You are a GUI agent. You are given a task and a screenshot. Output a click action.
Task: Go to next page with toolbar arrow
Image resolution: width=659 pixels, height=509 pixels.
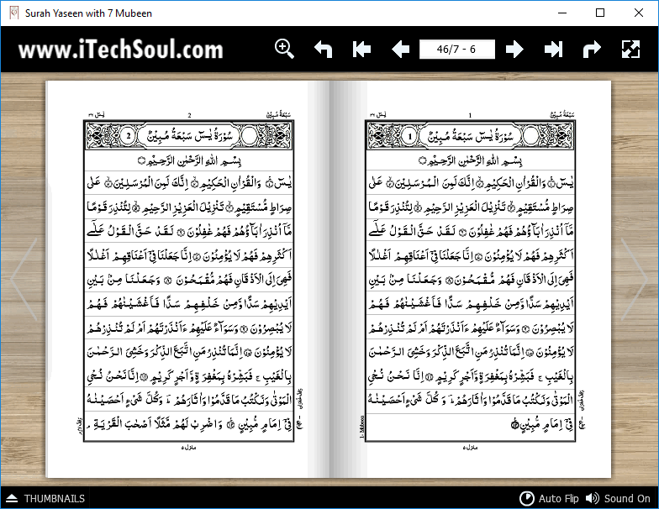514,49
